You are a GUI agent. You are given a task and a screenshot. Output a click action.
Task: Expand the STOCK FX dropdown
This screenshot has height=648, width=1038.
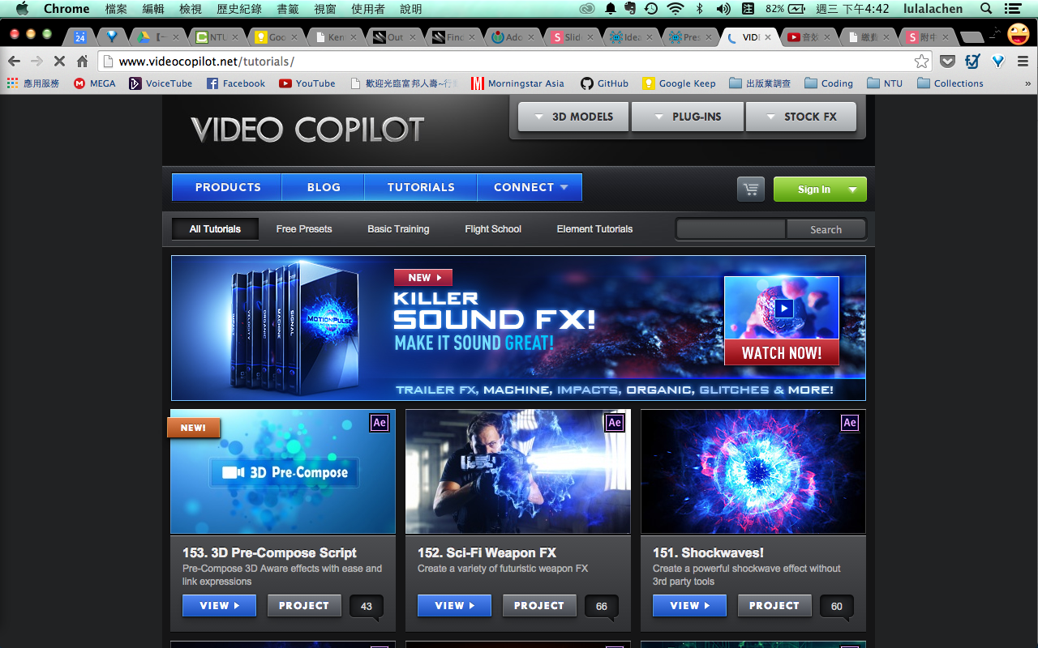[x=801, y=117]
